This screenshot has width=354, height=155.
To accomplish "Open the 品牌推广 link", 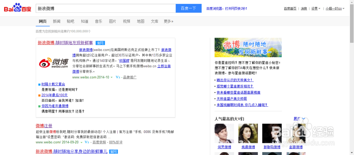I will [x=130, y=77].
